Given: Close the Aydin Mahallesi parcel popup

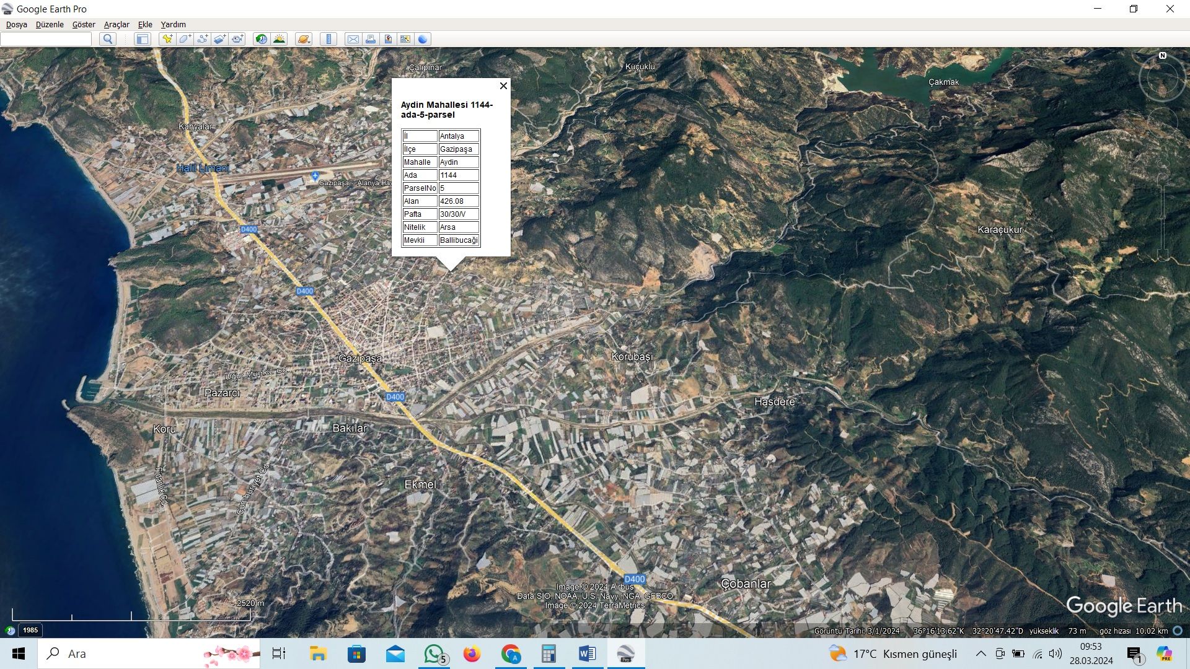Looking at the screenshot, I should tap(503, 86).
